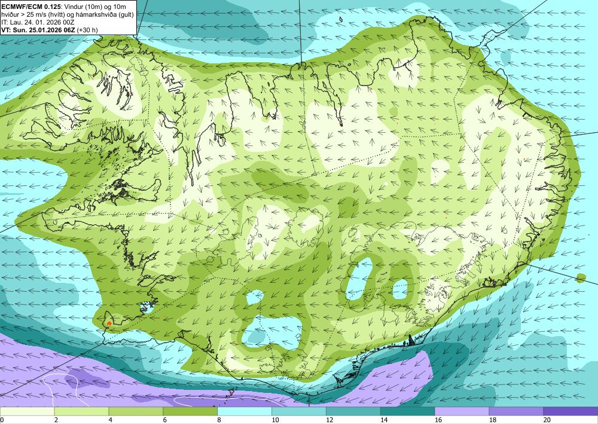Click the 4–6 m/s green legend swatch
The width and height of the screenshot is (598, 424).
[136, 411]
